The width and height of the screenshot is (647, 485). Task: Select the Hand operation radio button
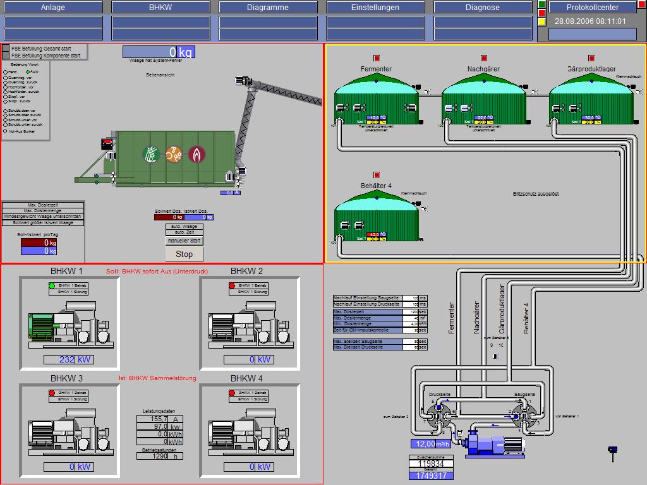(6, 72)
